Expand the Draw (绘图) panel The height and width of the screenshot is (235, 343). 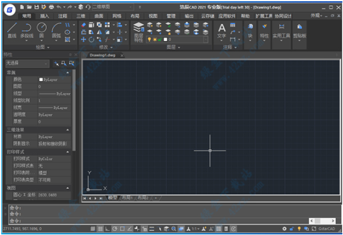click(42, 47)
